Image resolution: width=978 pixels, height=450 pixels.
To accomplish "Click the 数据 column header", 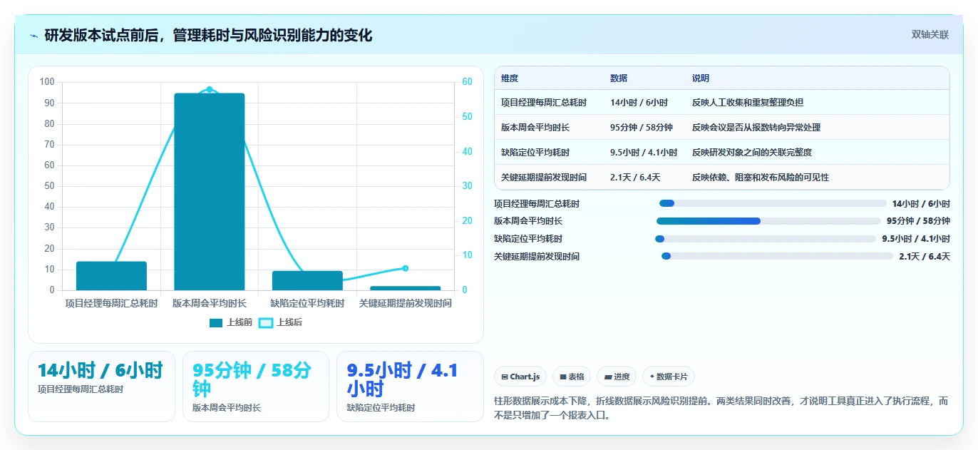I will [619, 78].
